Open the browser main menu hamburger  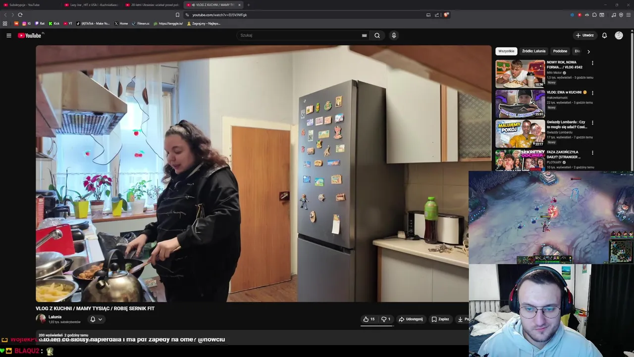[629, 15]
